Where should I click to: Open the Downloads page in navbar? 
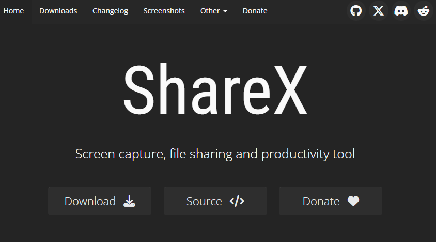(x=58, y=11)
